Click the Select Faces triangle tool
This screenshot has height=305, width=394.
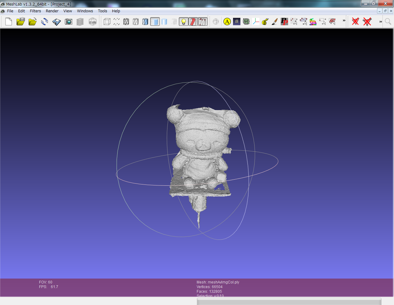coord(332,22)
